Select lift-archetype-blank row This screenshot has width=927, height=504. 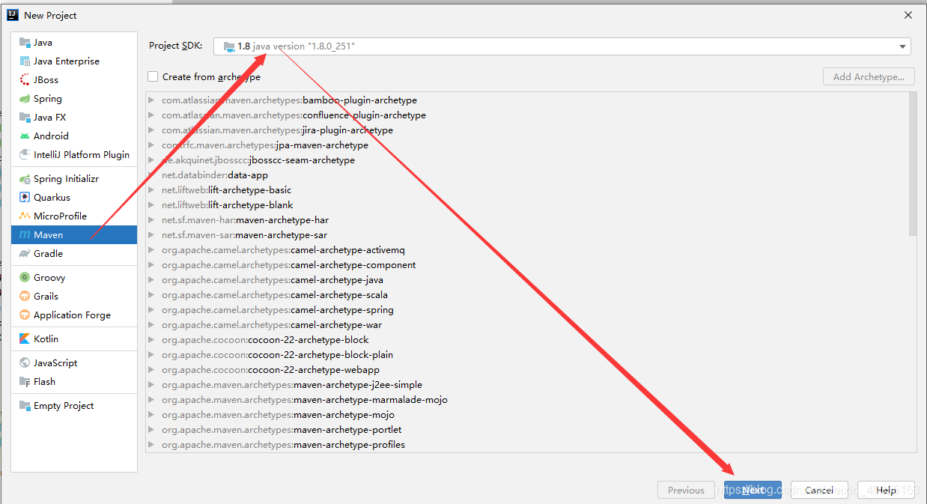(x=527, y=205)
